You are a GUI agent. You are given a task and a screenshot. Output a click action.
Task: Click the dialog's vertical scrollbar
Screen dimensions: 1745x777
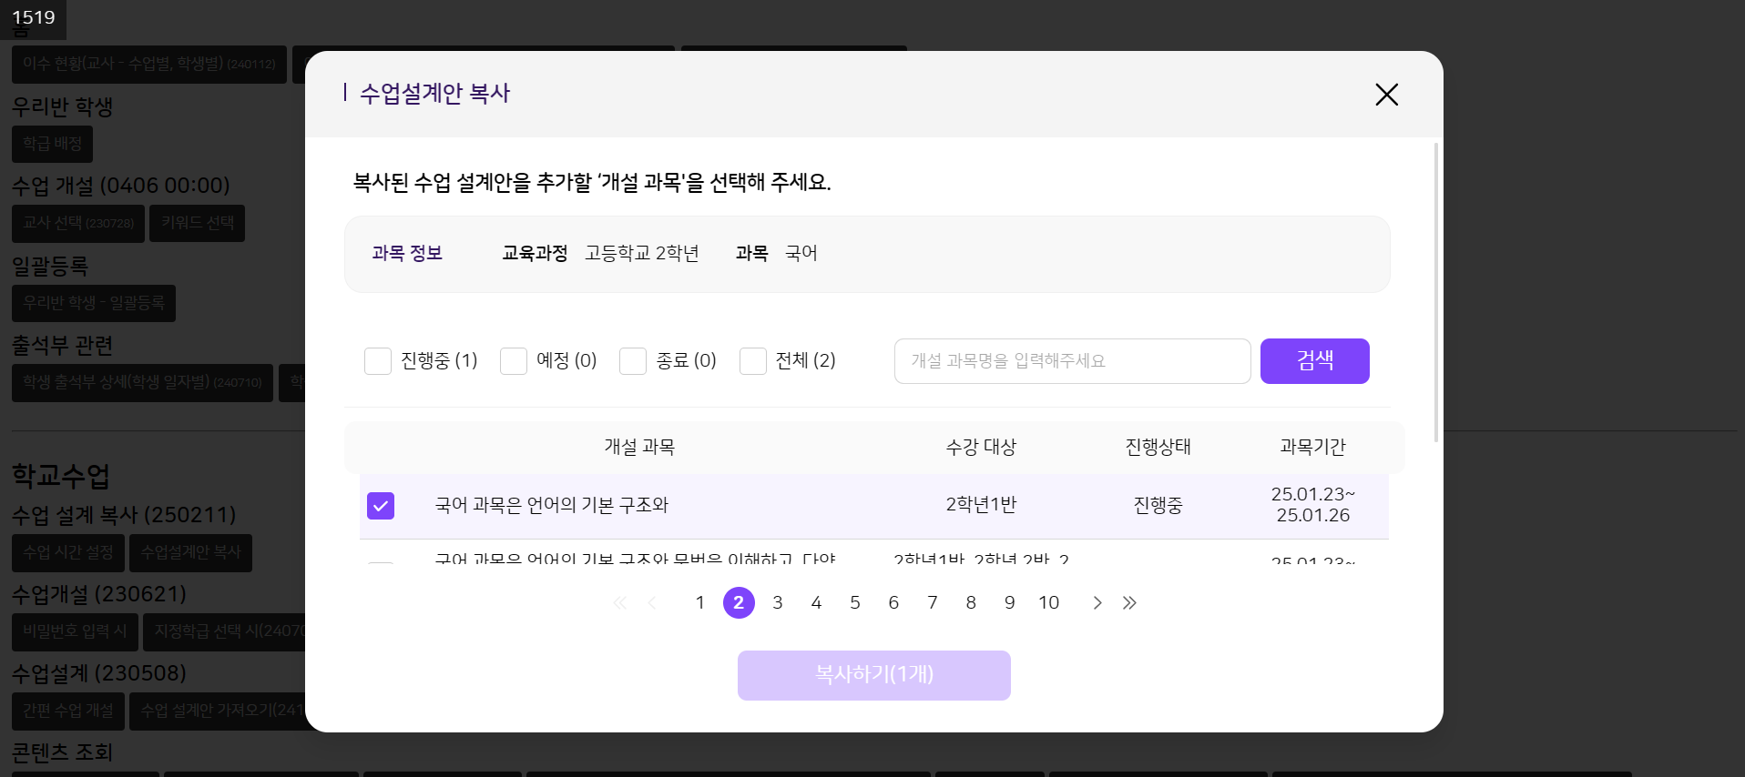[x=1436, y=291]
